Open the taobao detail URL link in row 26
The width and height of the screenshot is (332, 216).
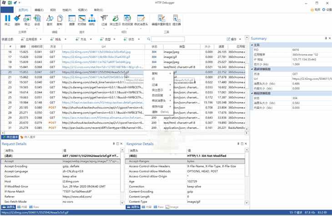point(103,103)
